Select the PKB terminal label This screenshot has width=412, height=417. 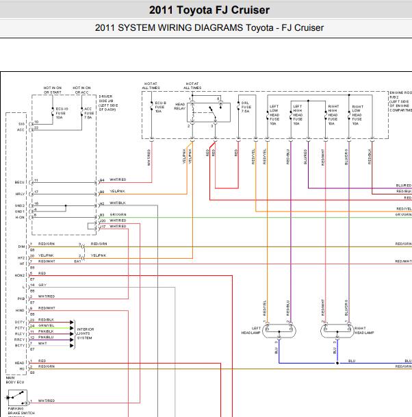(21, 299)
